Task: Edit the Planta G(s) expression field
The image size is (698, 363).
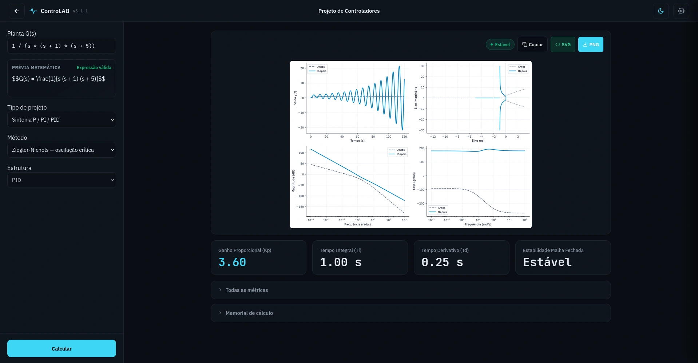Action: [x=62, y=46]
